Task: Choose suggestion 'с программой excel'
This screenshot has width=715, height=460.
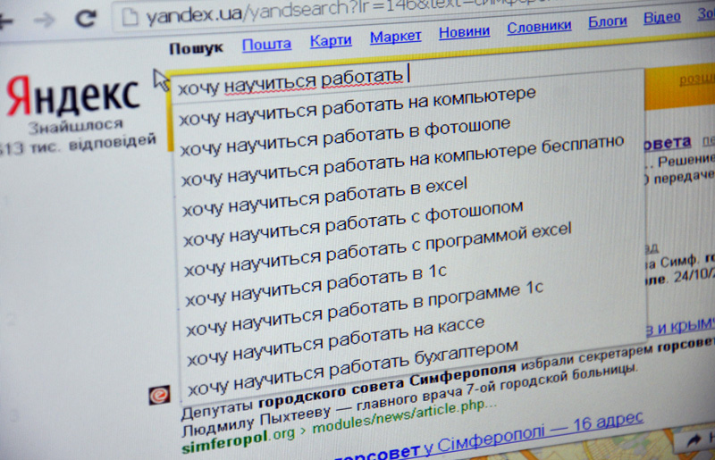Action: tap(377, 249)
